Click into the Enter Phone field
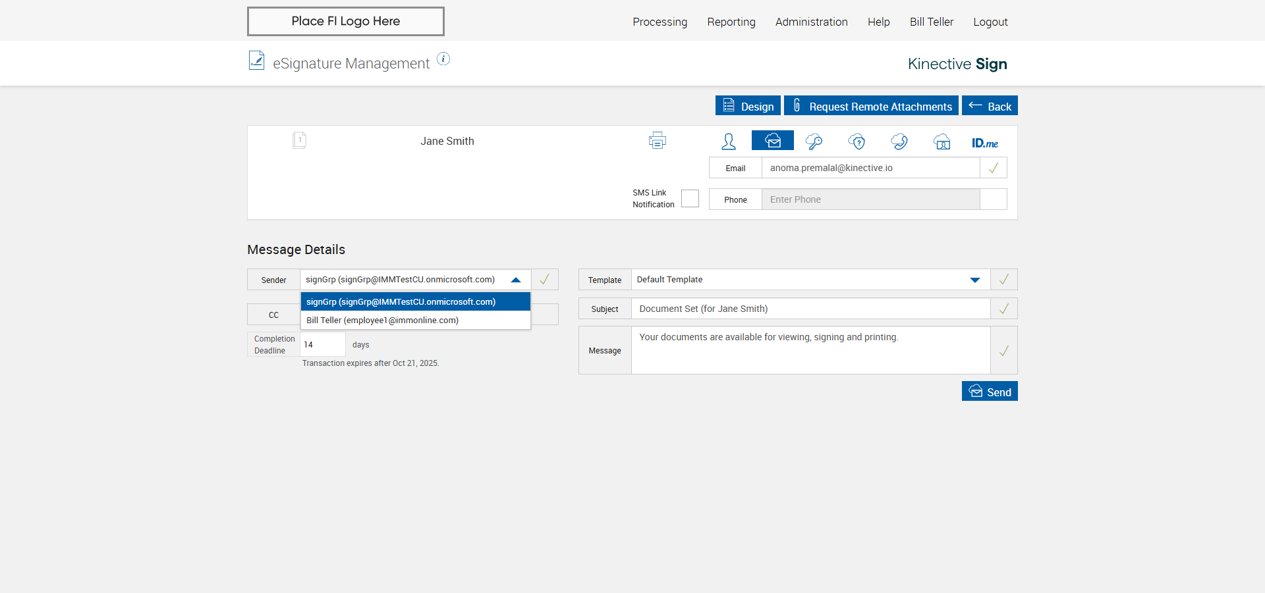 point(870,199)
